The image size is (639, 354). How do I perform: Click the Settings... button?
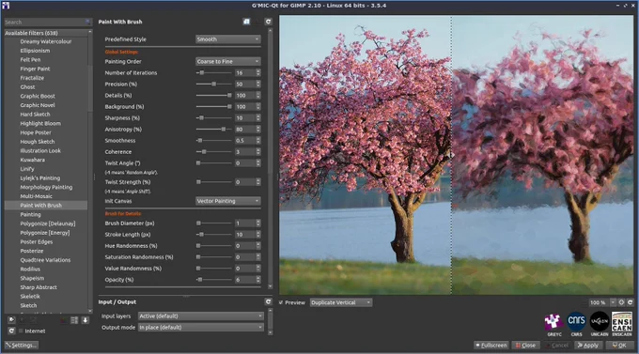[x=22, y=345]
